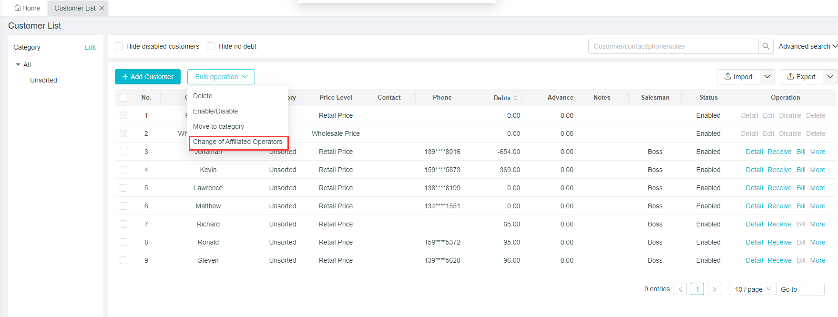Click the search magnifier icon
The image size is (838, 317).
click(x=766, y=46)
